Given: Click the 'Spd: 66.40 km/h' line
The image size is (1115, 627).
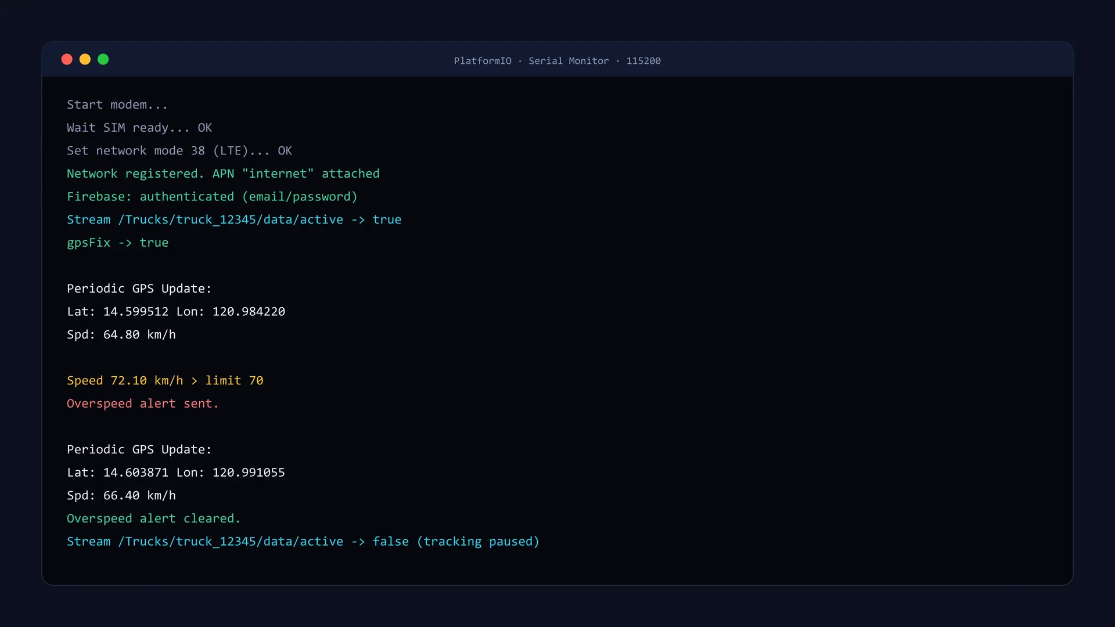Looking at the screenshot, I should point(121,496).
